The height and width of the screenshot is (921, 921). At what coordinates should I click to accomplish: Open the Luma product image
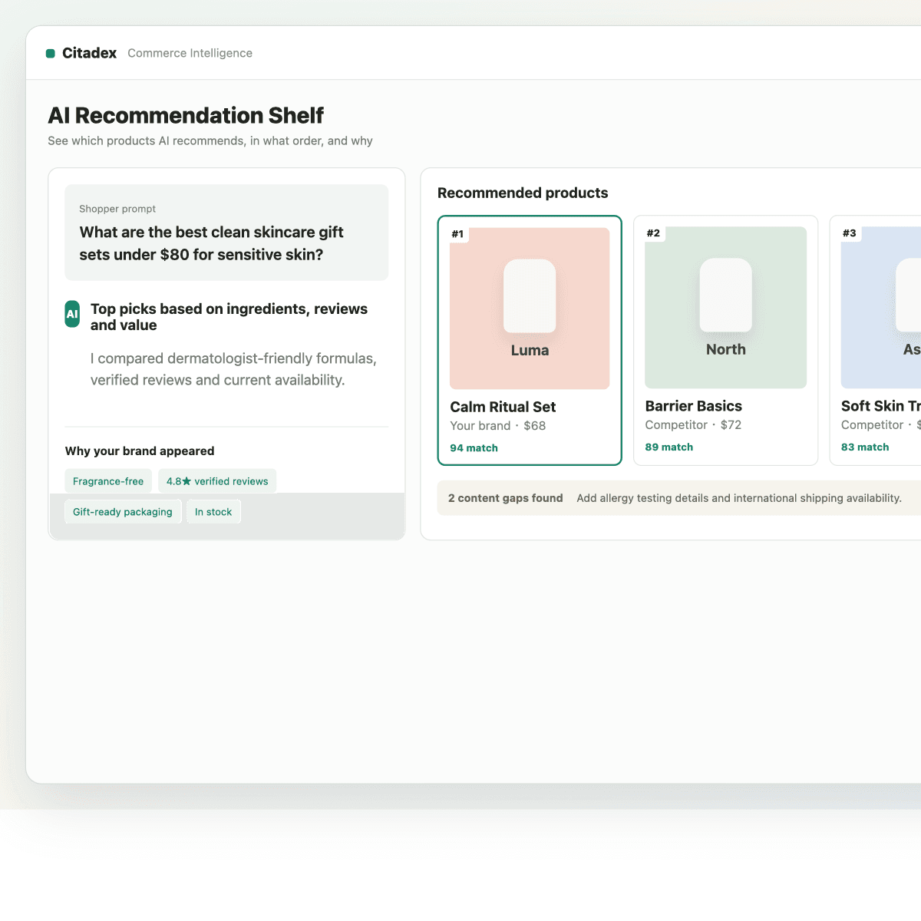click(530, 309)
